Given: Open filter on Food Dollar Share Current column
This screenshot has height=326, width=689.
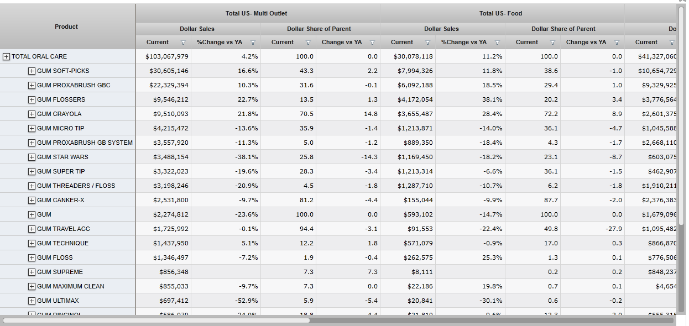Looking at the screenshot, I should (552, 43).
